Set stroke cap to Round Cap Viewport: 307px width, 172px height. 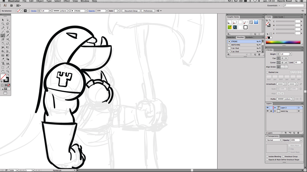click(282, 58)
